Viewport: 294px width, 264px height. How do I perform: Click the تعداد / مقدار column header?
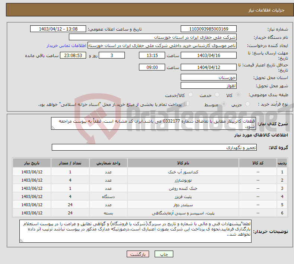tap(70, 163)
